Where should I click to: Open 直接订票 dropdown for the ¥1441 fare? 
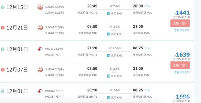click(x=180, y=23)
